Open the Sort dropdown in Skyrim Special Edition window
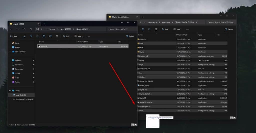Image resolution: width=256 pixels, height=133 pixels. coord(166,29)
